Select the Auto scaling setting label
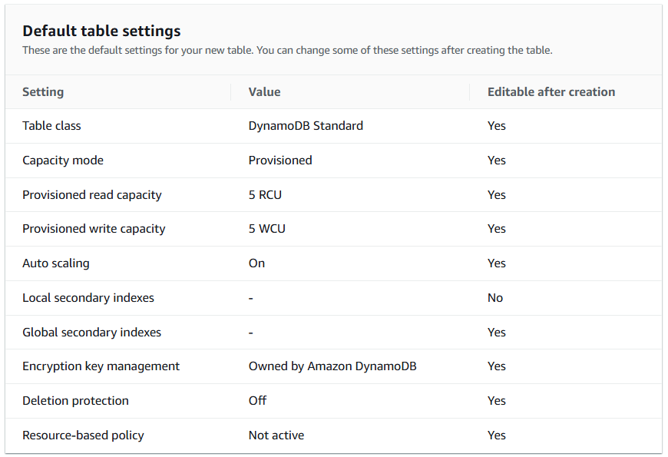Image resolution: width=668 pixels, height=457 pixels. [56, 263]
